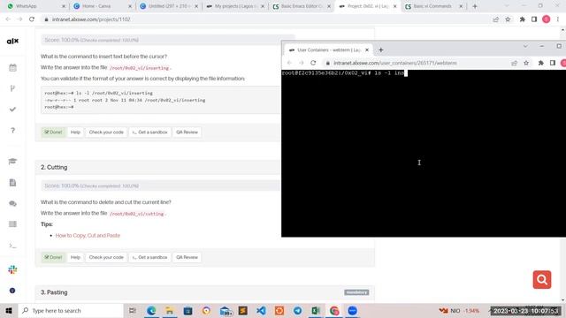
Task: Open Microsoft Edge from taskbar
Action: point(151,310)
